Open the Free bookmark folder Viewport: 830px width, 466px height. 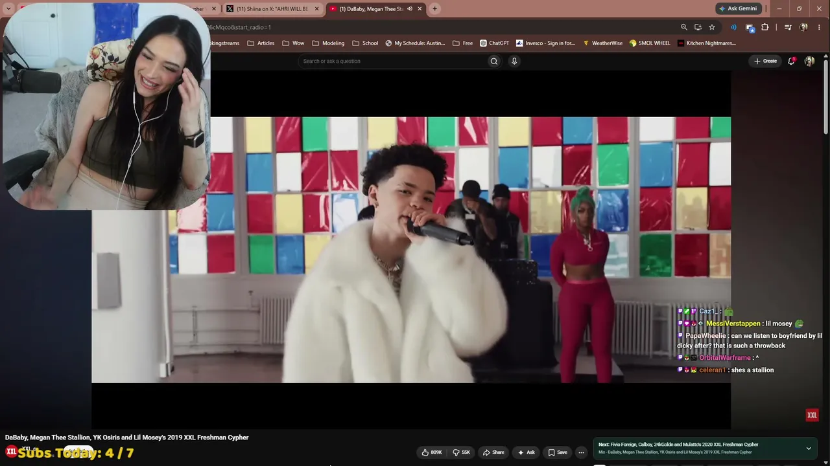tap(462, 43)
